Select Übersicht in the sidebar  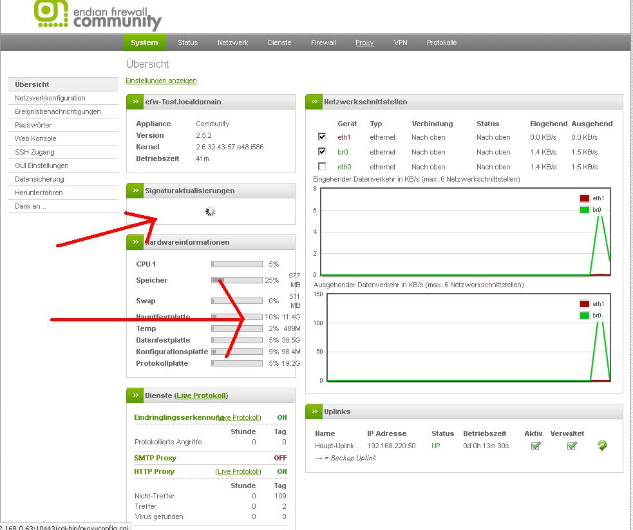tap(63, 84)
